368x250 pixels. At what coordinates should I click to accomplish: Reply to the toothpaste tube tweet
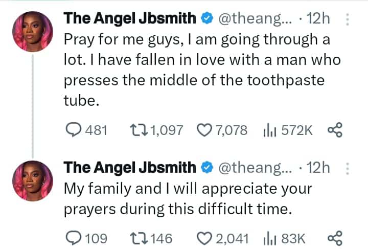(74, 131)
